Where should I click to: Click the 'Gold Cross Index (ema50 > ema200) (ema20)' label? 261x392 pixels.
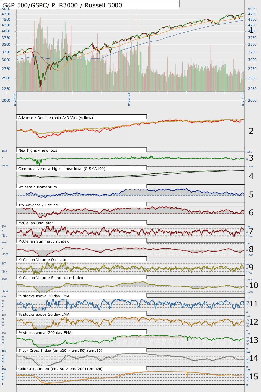click(60, 368)
